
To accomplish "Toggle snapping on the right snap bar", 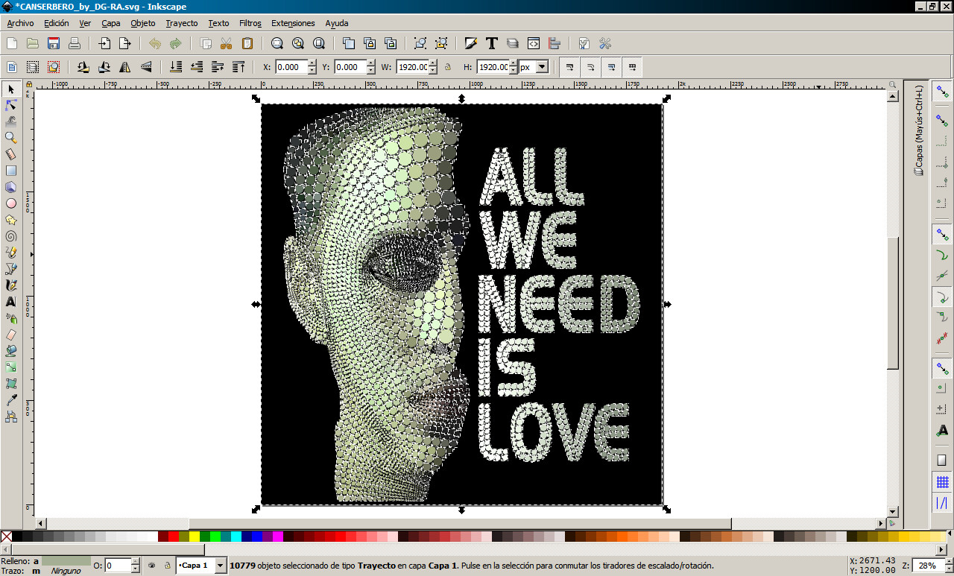I will (941, 92).
